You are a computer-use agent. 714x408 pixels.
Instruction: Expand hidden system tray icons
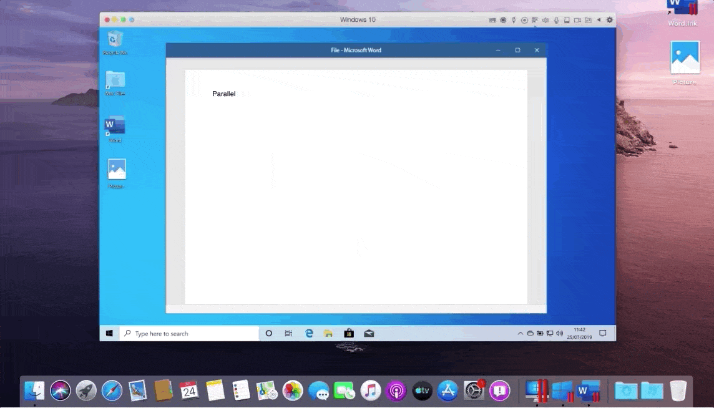[520, 333]
